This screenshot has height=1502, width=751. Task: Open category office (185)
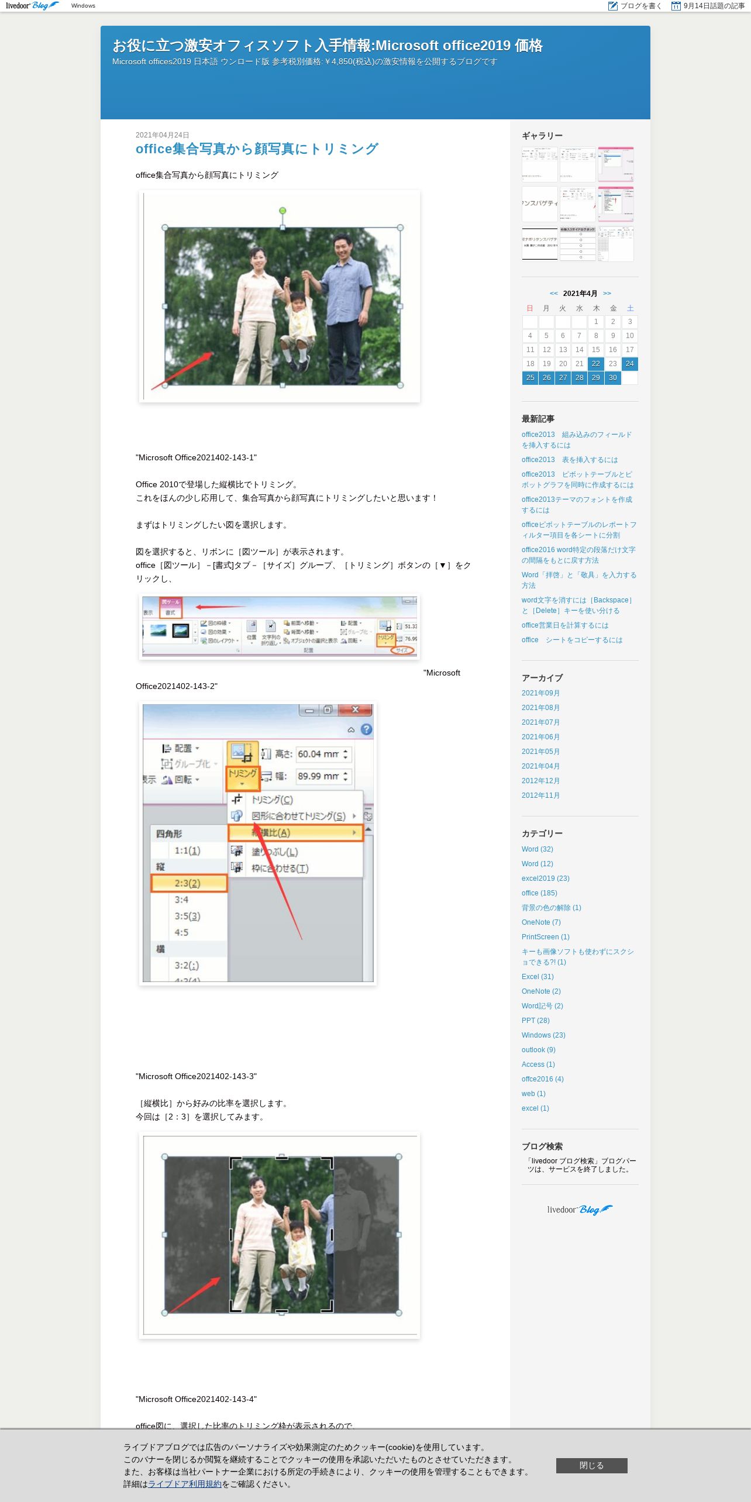(x=539, y=893)
